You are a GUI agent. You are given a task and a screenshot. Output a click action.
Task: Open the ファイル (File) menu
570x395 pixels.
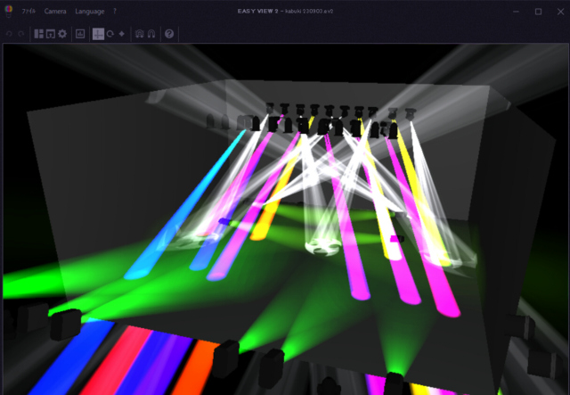[x=28, y=12]
